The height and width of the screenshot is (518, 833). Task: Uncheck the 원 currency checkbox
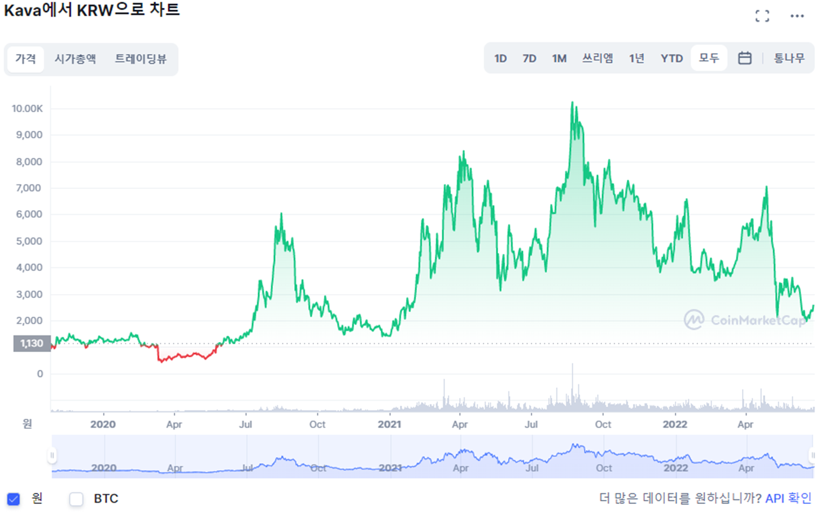pyautogui.click(x=14, y=499)
